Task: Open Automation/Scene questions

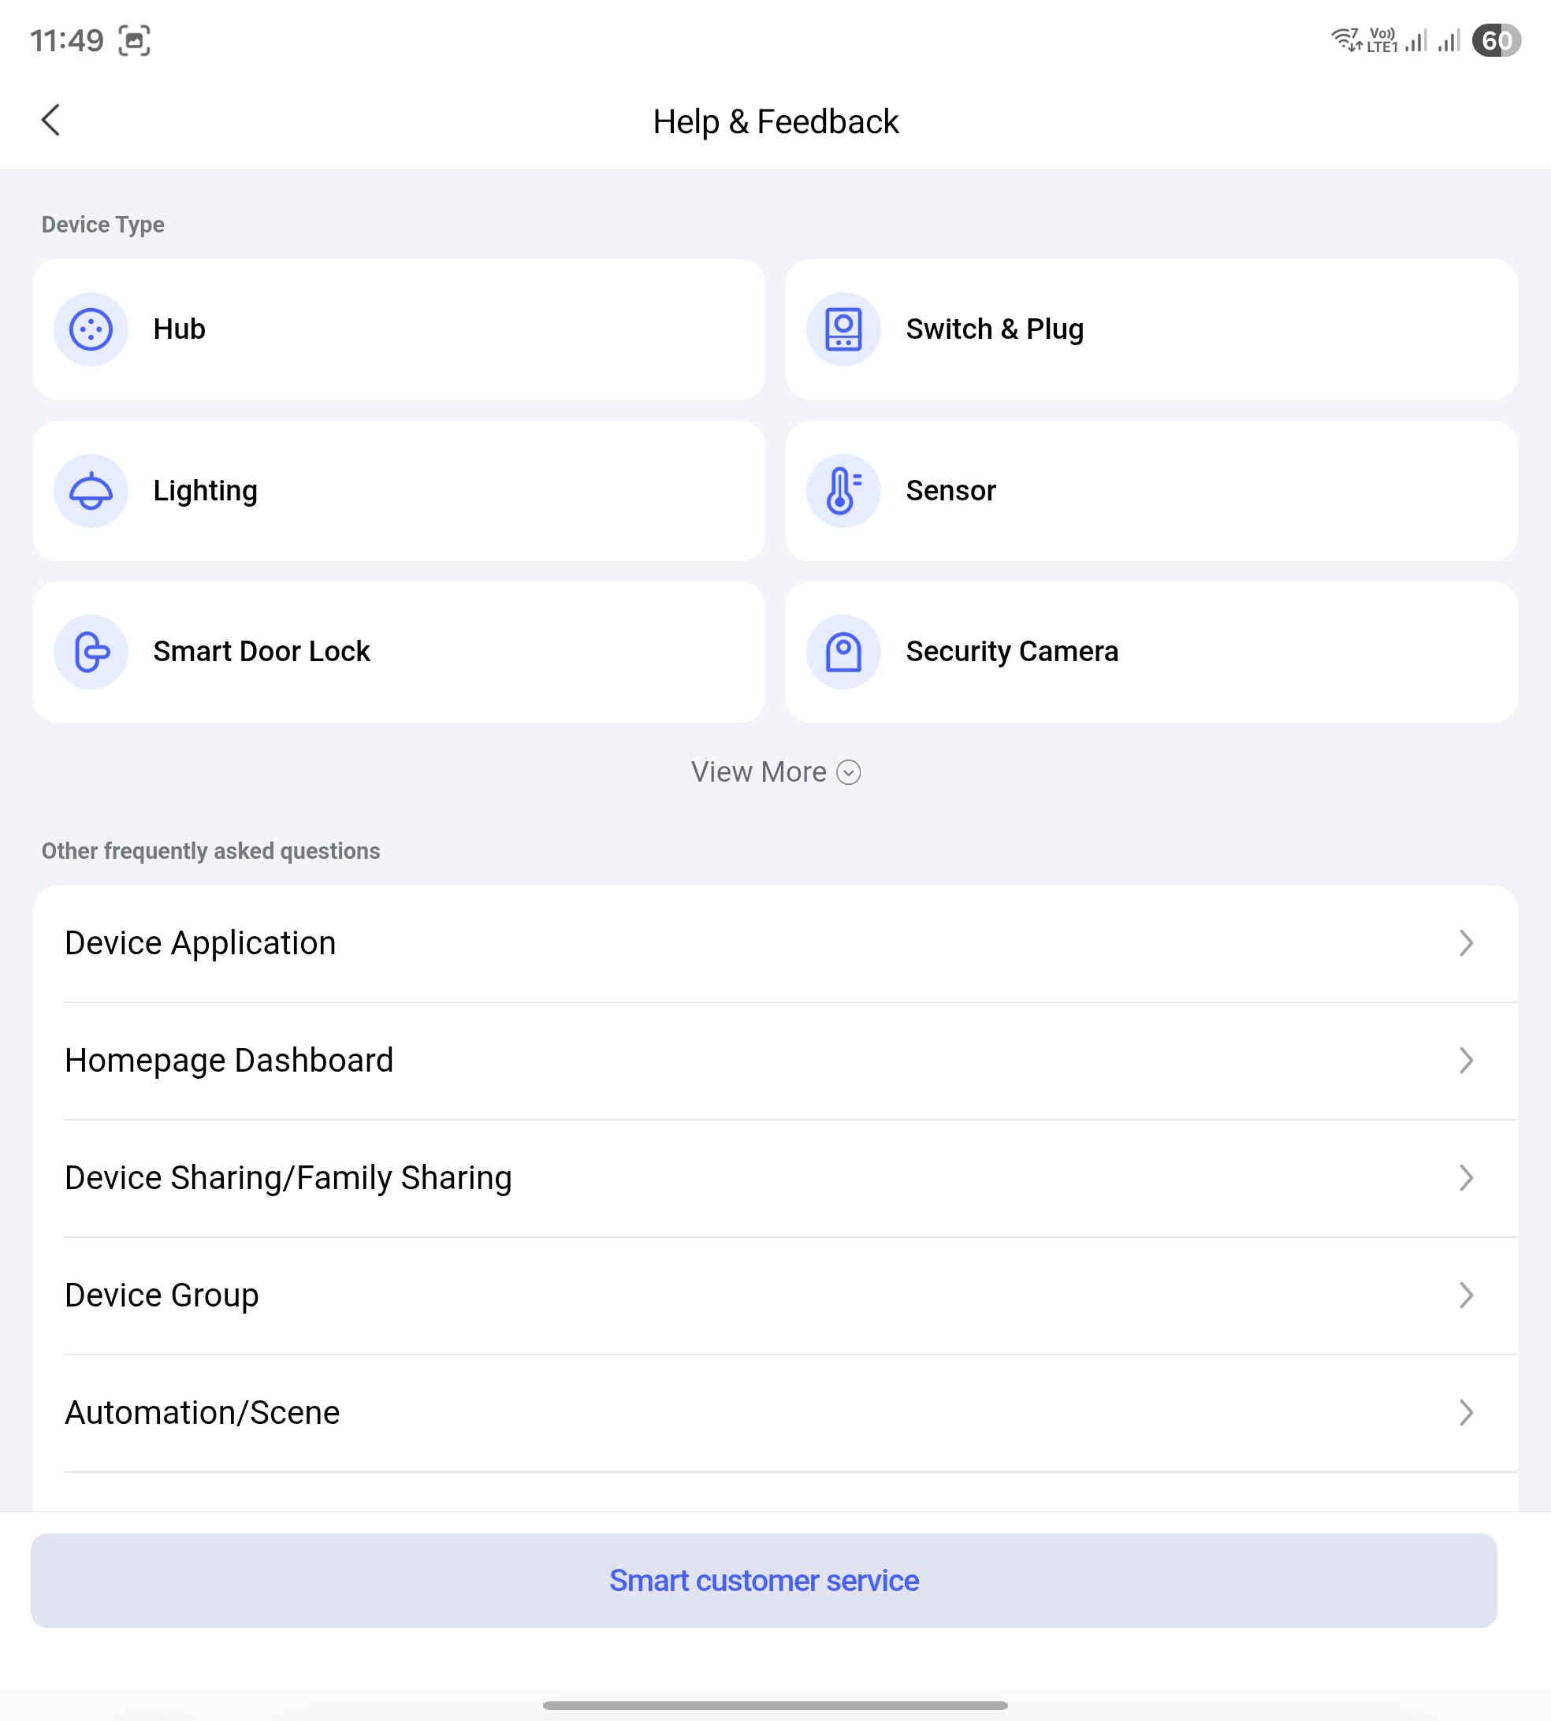Action: (203, 1413)
